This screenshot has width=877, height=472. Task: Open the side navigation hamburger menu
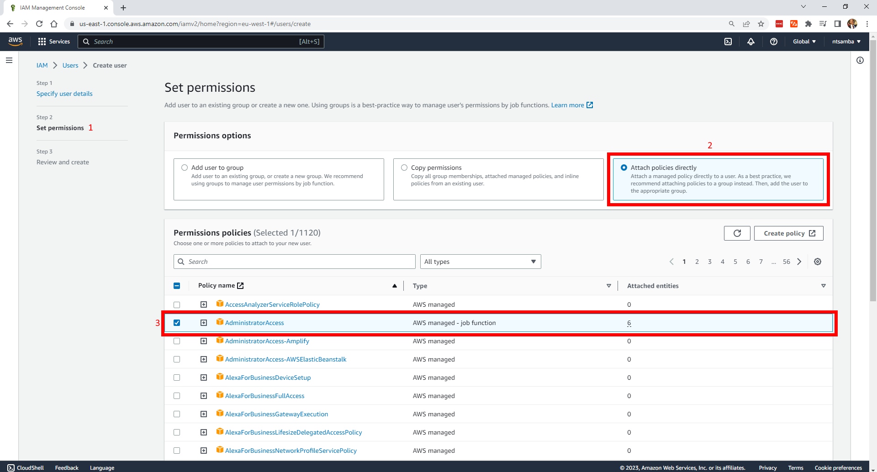pos(9,60)
